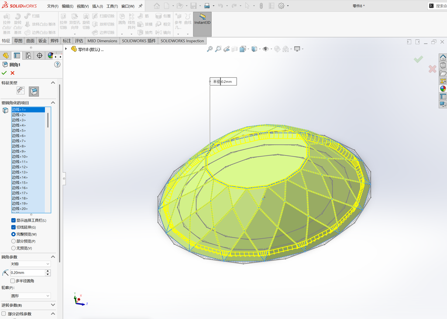Open the View Settings monitor icon
447x319 pixels.
297,49
